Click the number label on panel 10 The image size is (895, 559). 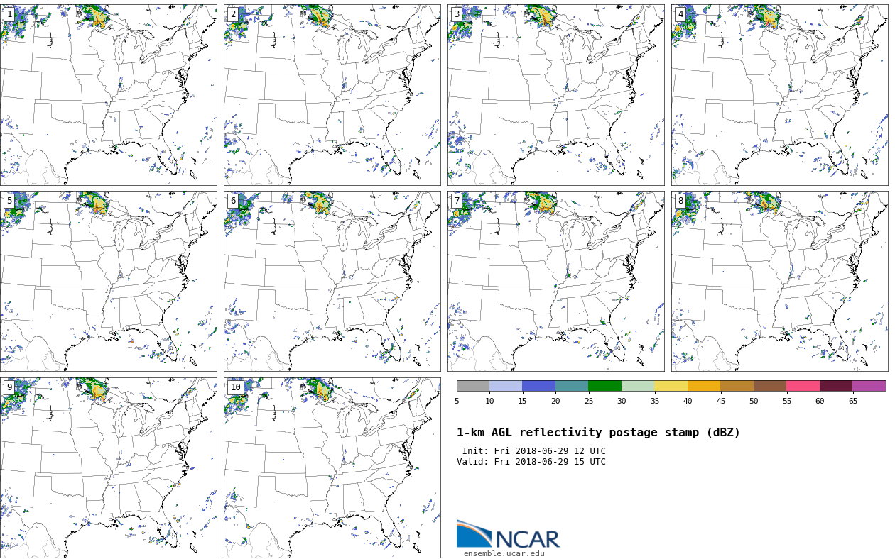pos(235,387)
